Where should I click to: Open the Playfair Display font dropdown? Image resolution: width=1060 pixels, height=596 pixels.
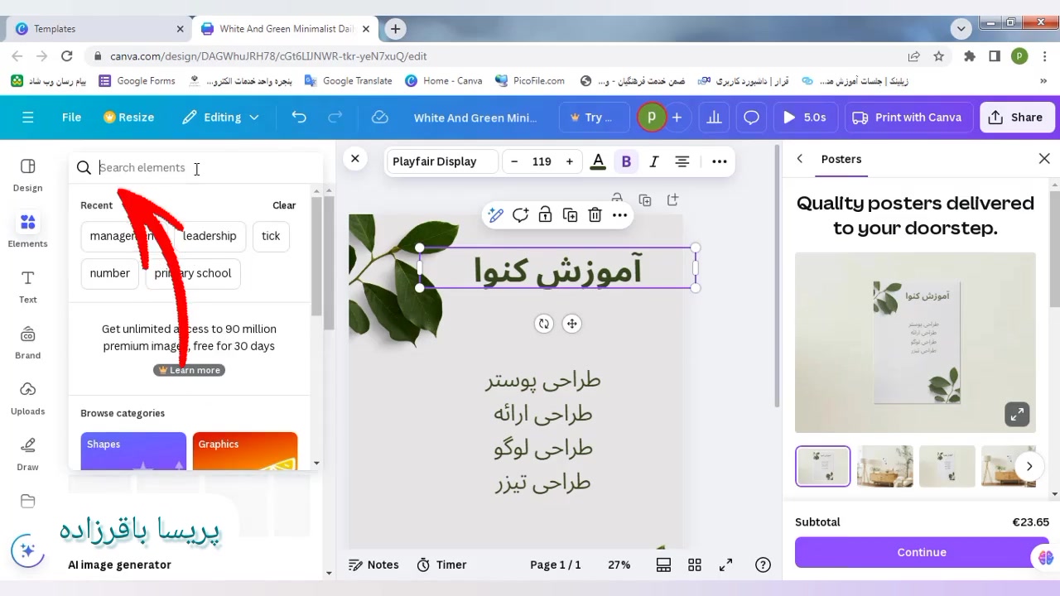click(442, 161)
